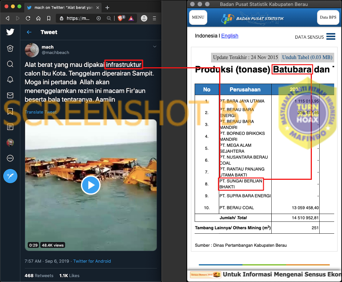Click the No column header

tap(207, 90)
